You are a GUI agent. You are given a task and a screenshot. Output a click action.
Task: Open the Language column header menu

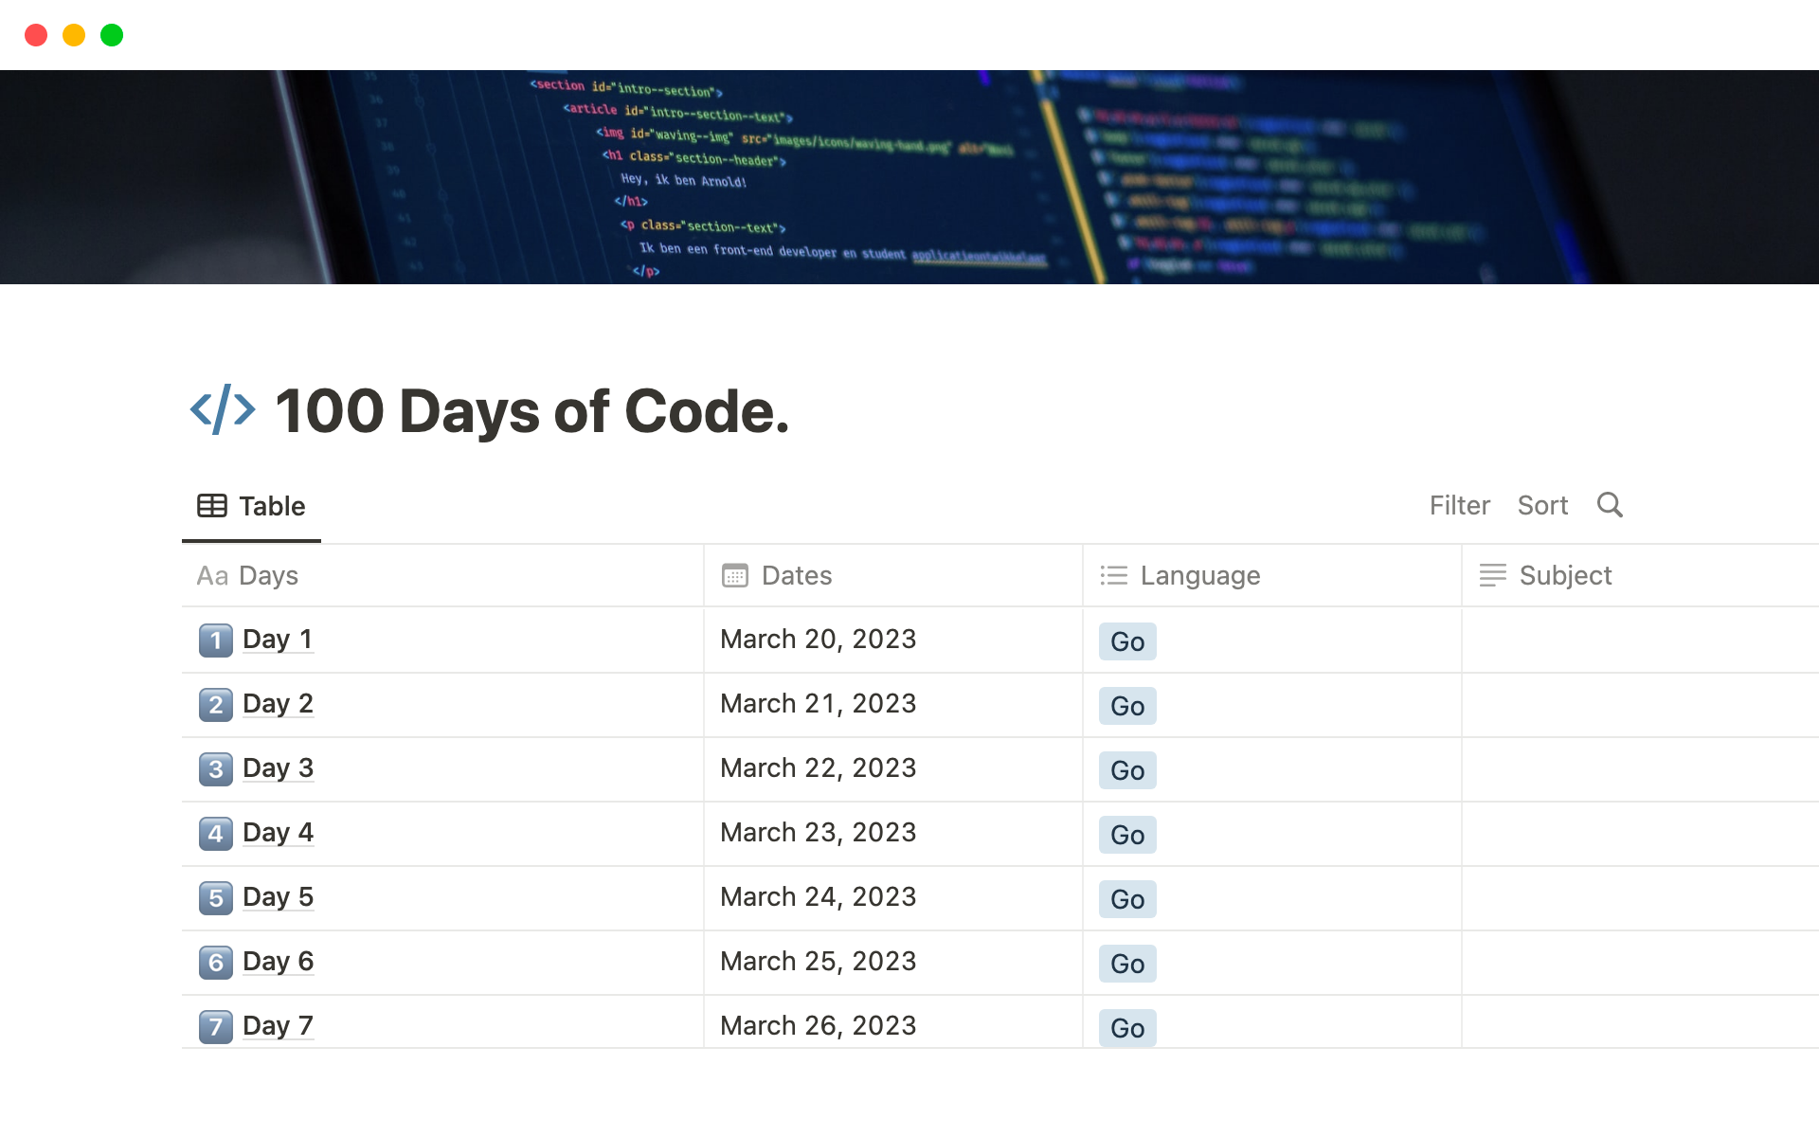(x=1200, y=575)
